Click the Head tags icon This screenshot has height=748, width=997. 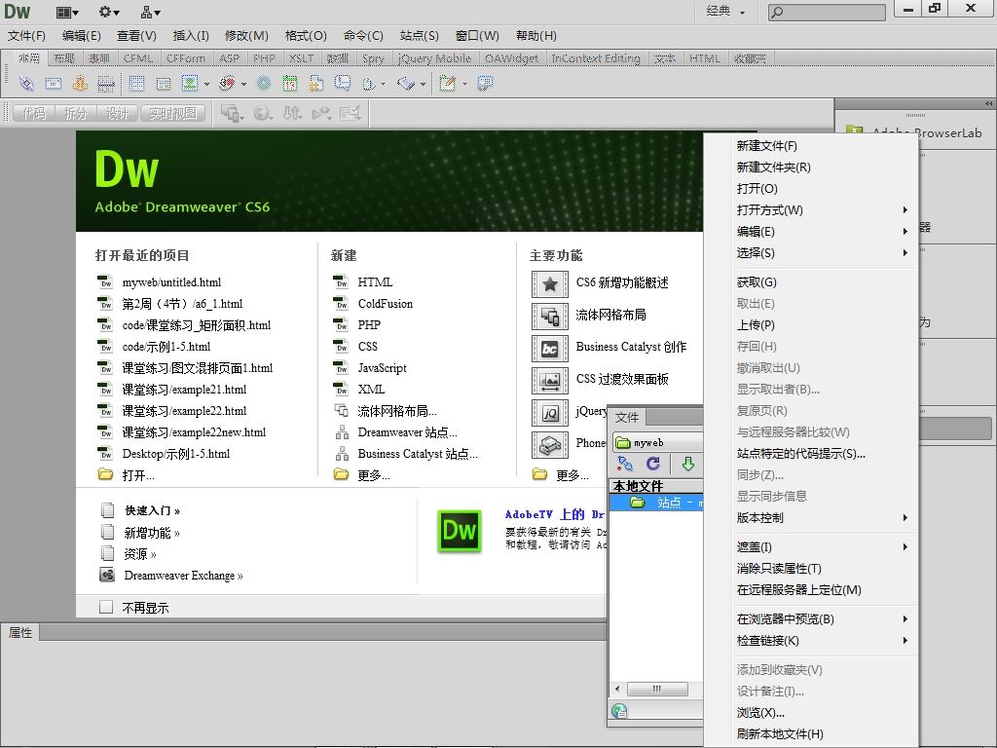369,83
